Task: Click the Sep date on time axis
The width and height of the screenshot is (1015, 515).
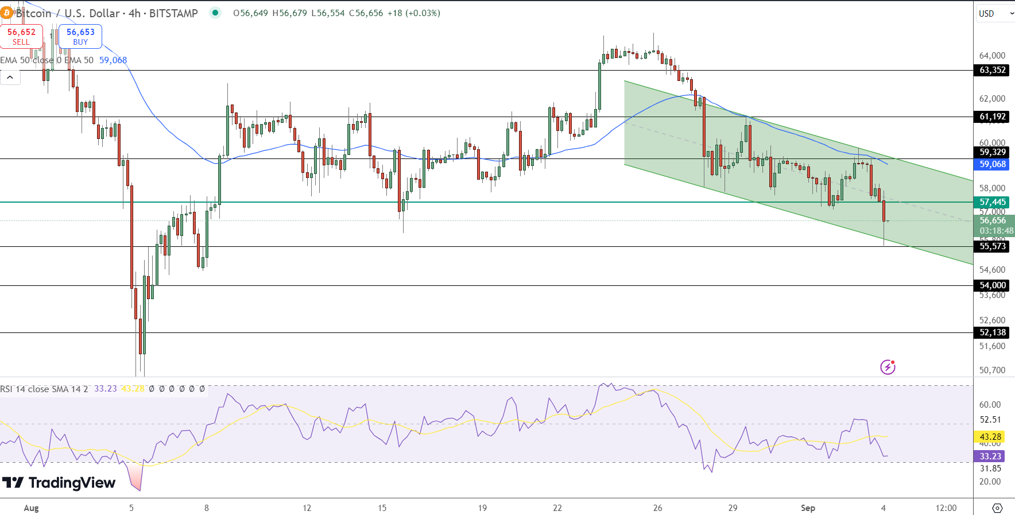Action: [x=808, y=508]
